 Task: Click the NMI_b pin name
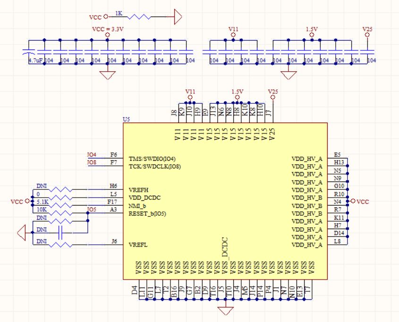coord(137,206)
